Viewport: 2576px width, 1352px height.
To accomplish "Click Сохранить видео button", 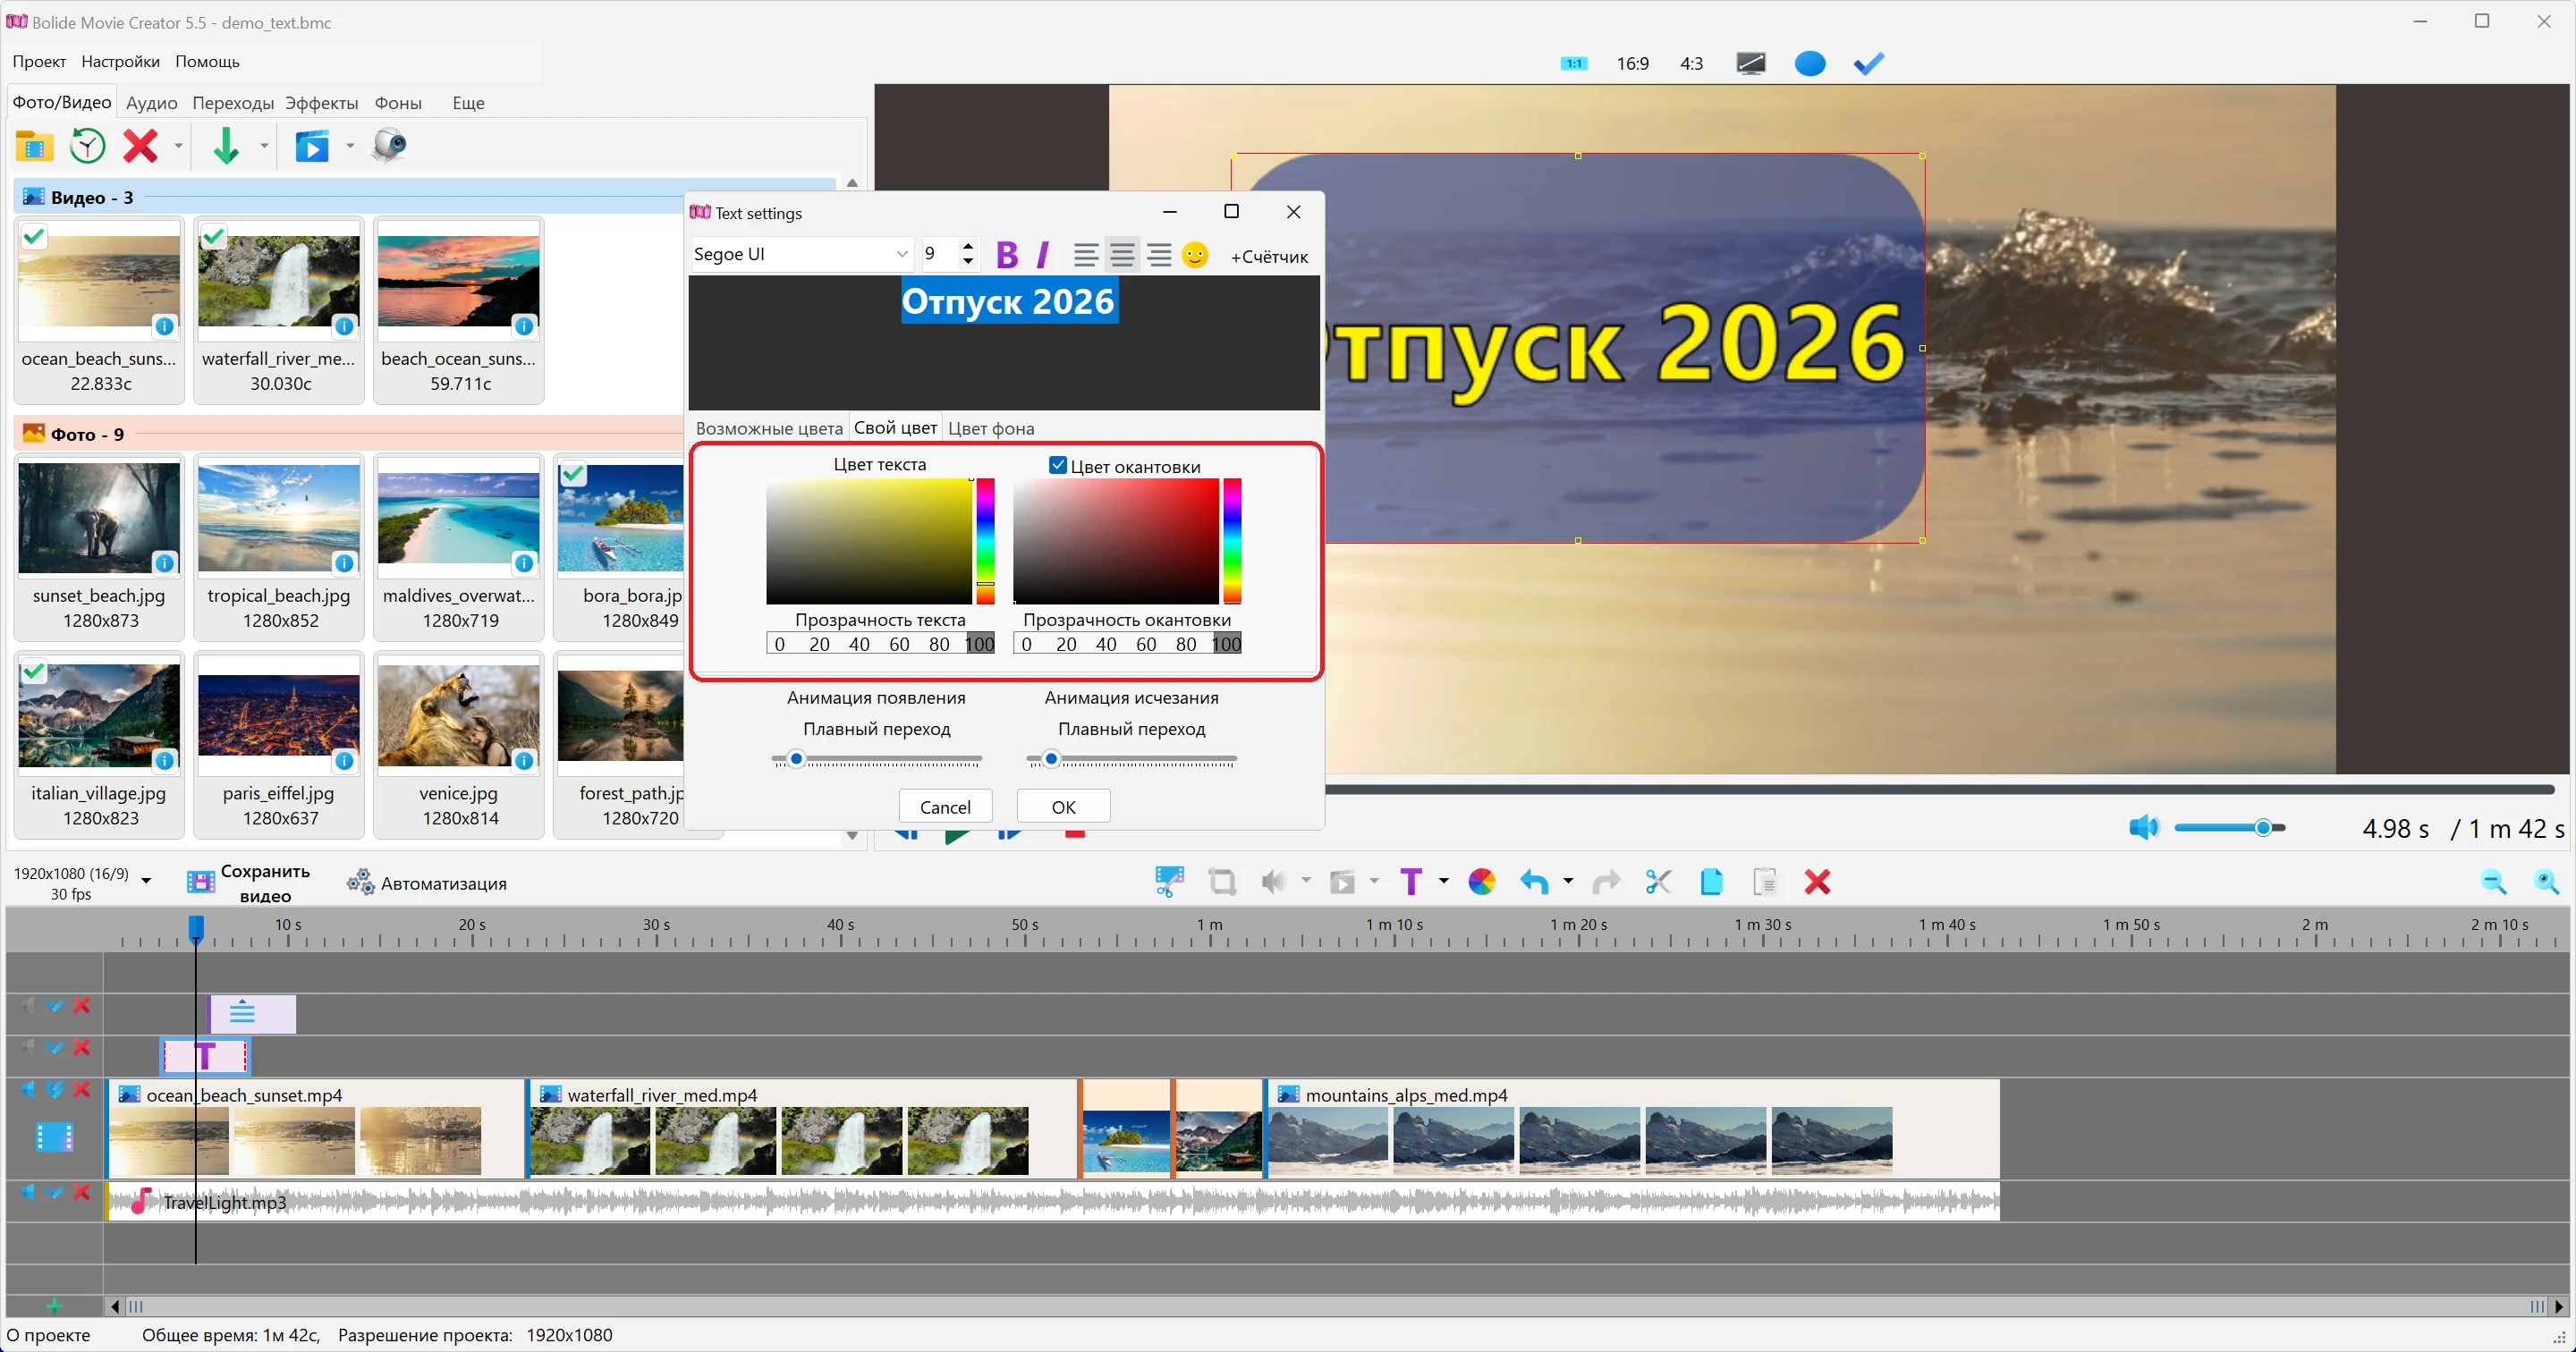I will tap(248, 882).
